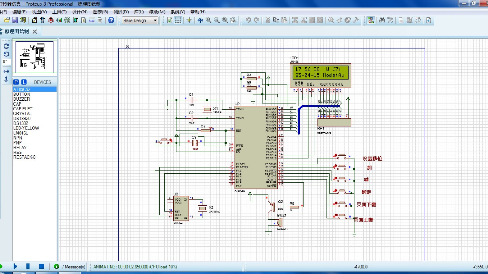Rotate clockwise arrow in side panel

pyautogui.click(x=6, y=46)
